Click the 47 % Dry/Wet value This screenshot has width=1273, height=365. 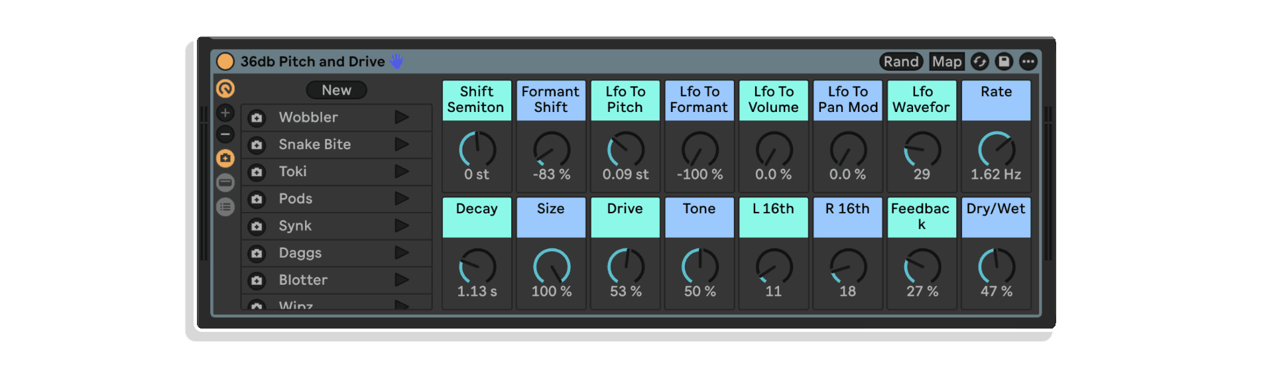point(997,291)
